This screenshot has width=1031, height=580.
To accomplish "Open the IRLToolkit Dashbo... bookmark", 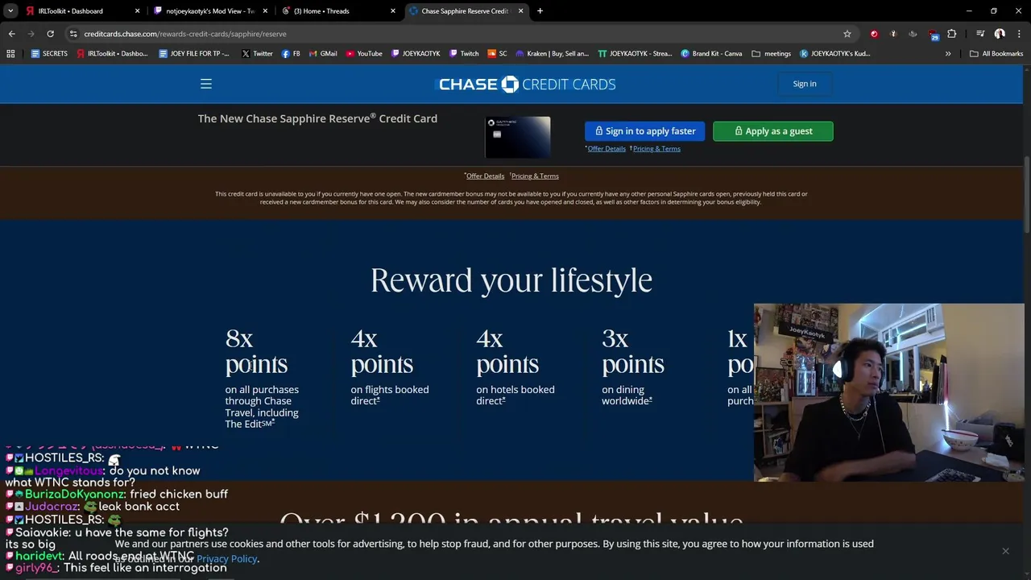I will pos(112,54).
